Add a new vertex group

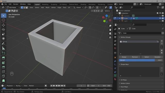pos(162,41)
